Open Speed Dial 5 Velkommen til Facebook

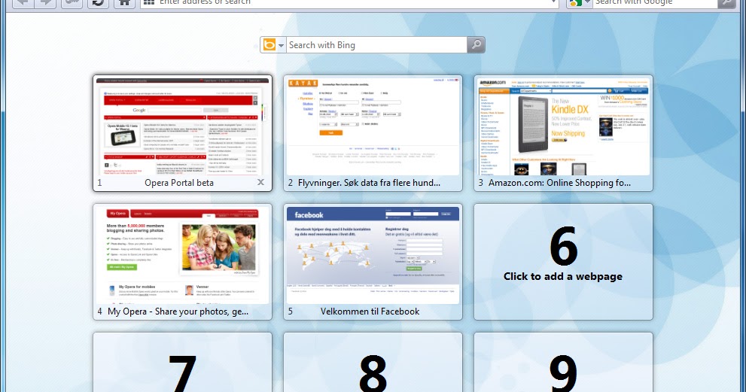click(x=373, y=262)
